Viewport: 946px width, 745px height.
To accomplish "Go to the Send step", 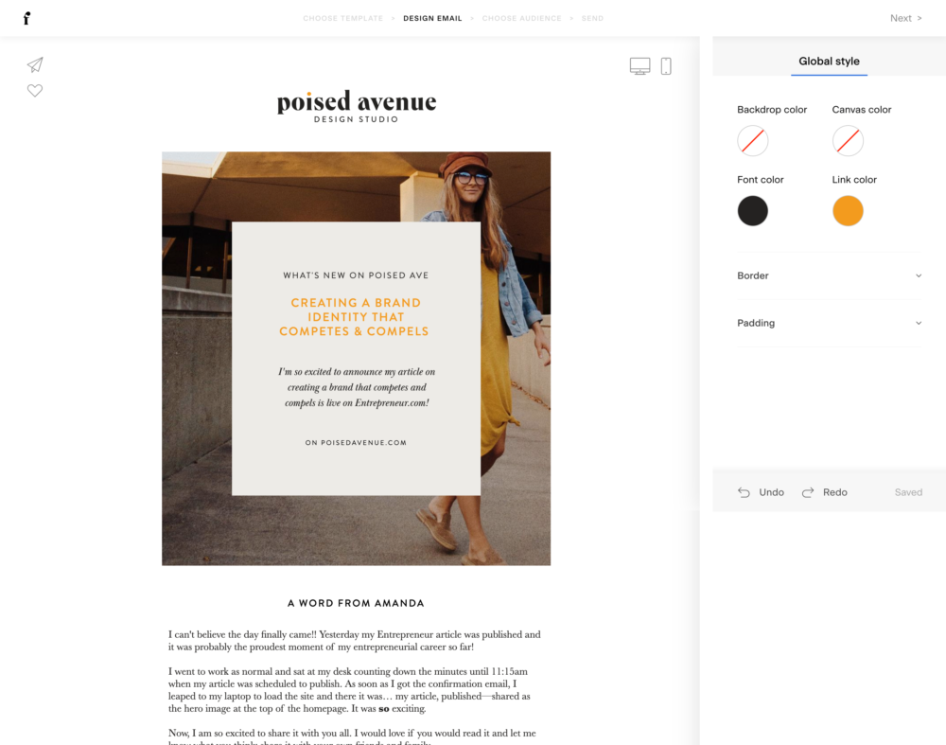I will [592, 18].
